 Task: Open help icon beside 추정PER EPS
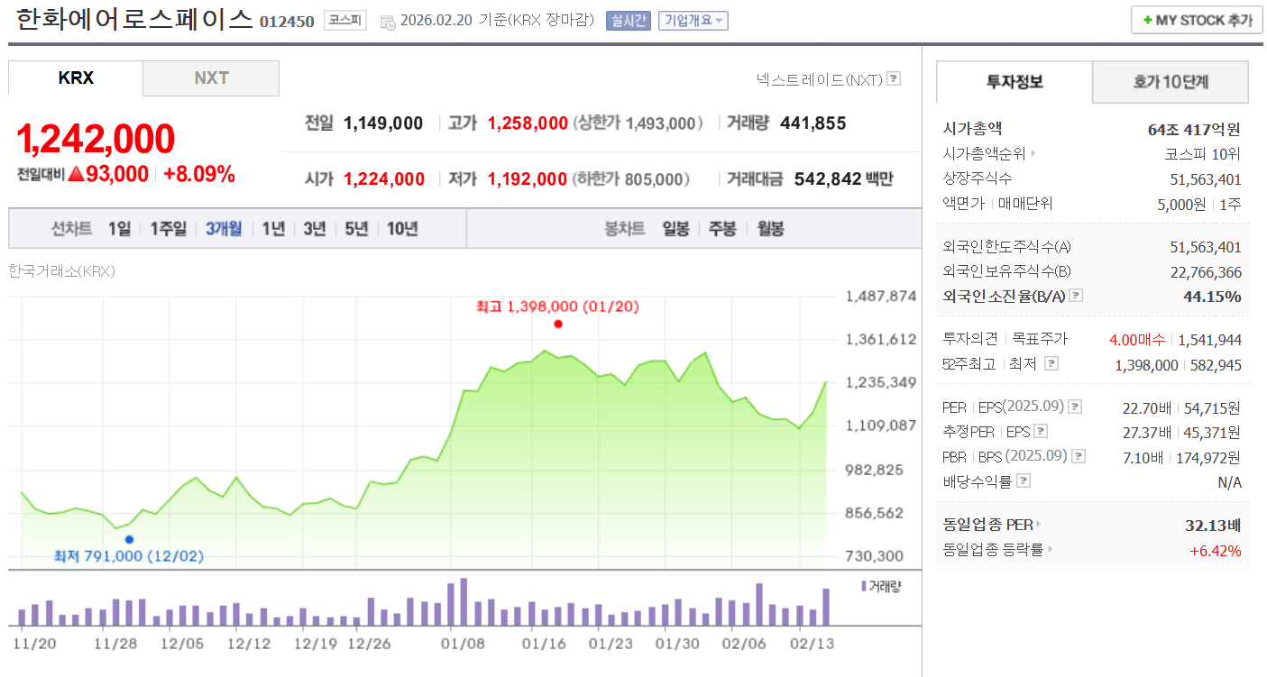(x=1041, y=432)
